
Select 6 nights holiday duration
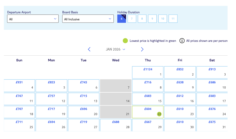tap(122, 19)
